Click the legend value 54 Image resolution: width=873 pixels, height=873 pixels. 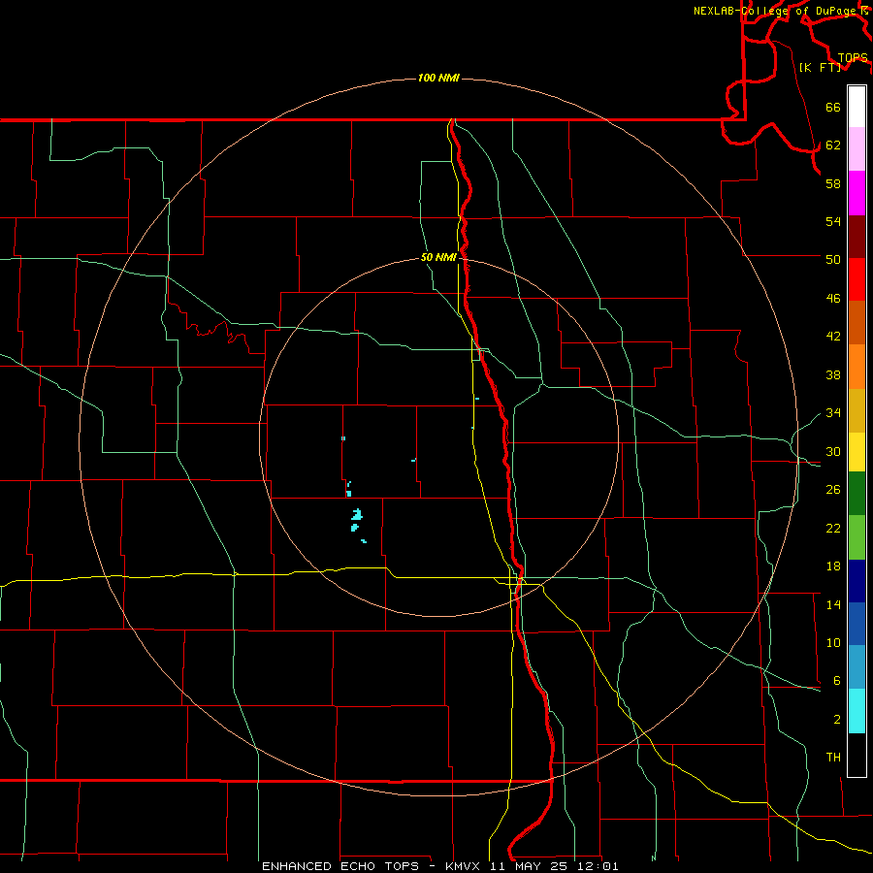click(x=833, y=221)
